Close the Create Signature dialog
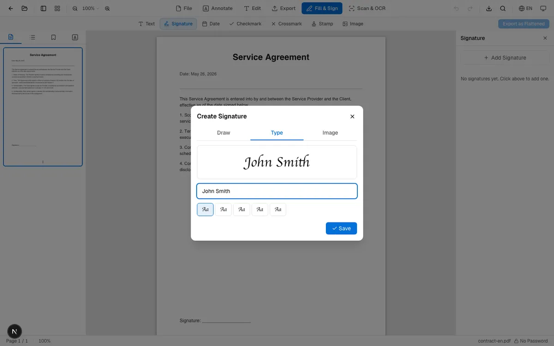 (352, 116)
